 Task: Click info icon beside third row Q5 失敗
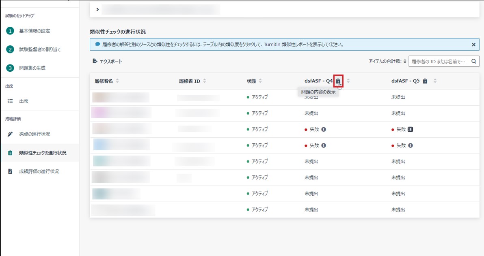411,130
